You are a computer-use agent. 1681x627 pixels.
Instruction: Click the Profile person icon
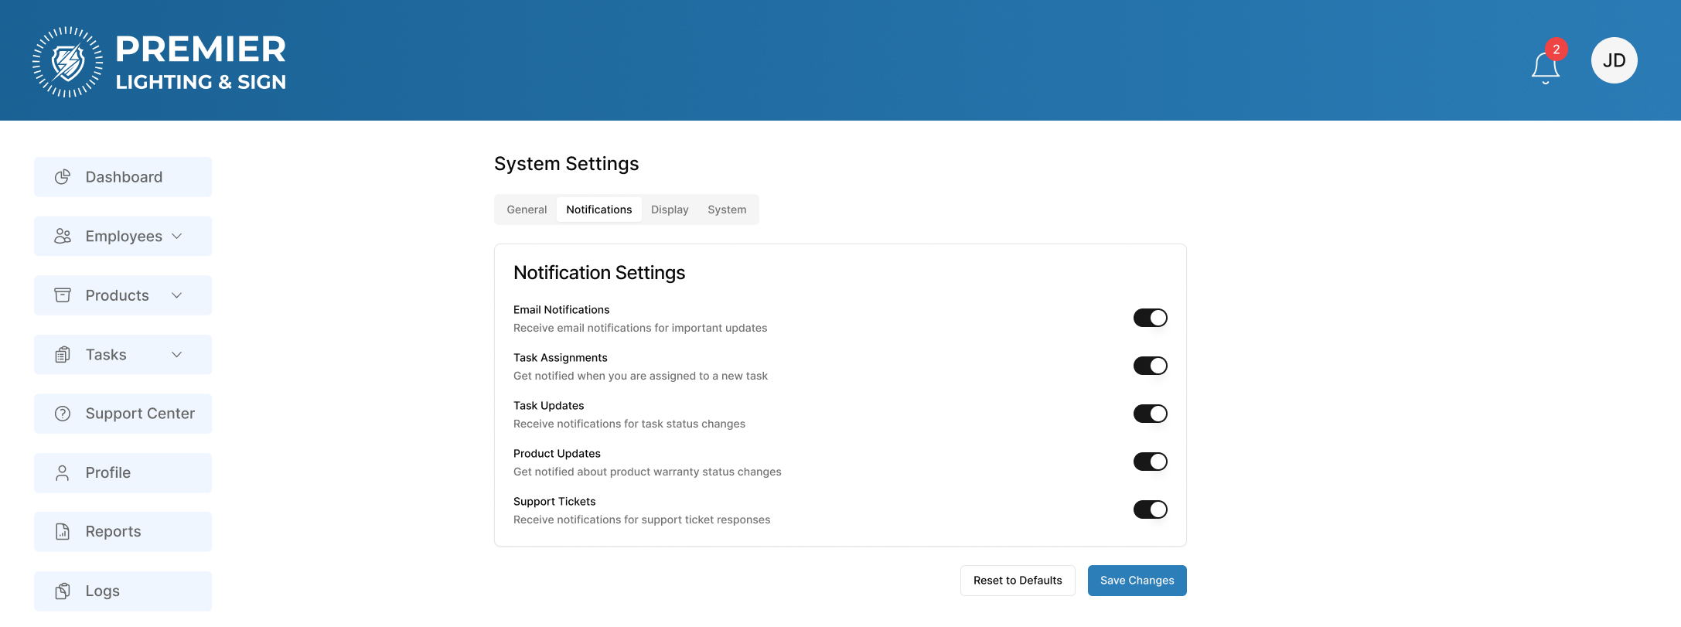63,473
